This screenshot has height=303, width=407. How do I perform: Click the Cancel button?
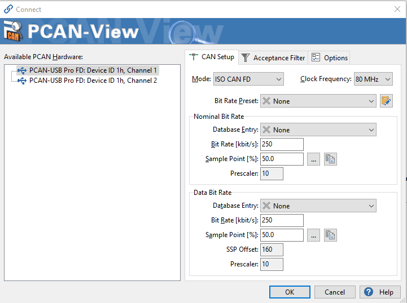(335, 292)
